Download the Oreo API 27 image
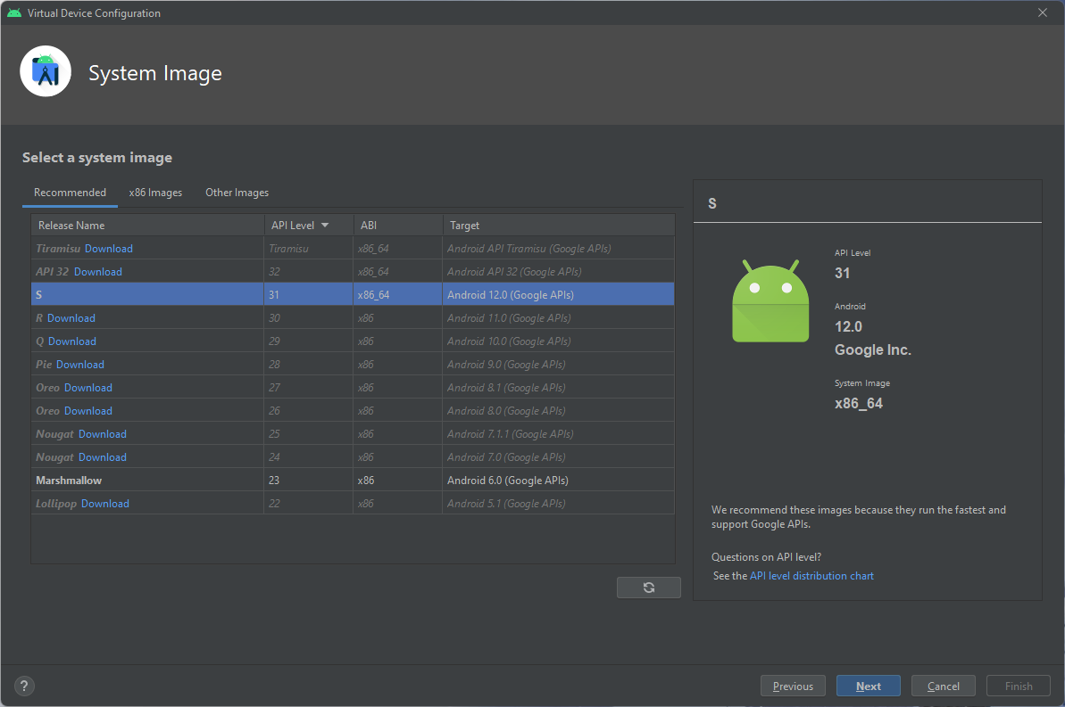1065x707 pixels. 88,388
